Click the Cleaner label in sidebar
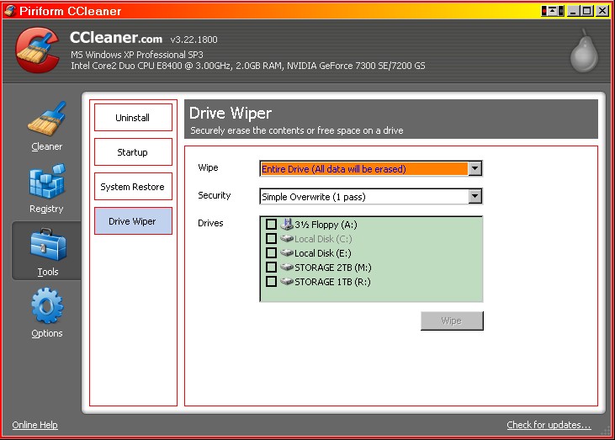This screenshot has width=615, height=440. click(46, 146)
